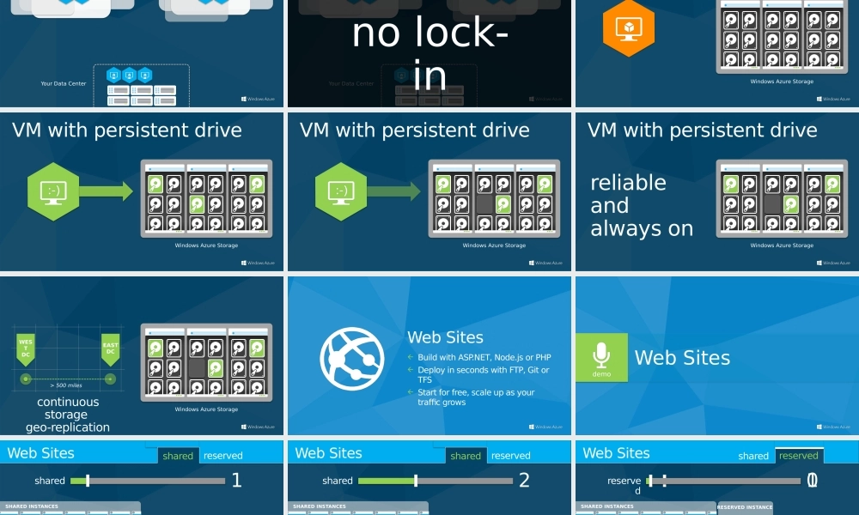Click the white globe Web Sites icon

tap(352, 359)
